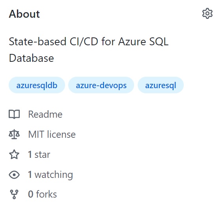
Task: Show stargazers via the 'star' label
Action: click(42, 155)
